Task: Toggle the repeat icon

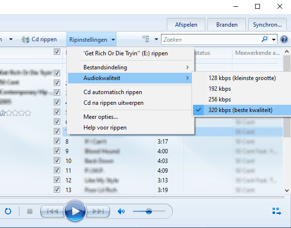Action: (x=8, y=212)
